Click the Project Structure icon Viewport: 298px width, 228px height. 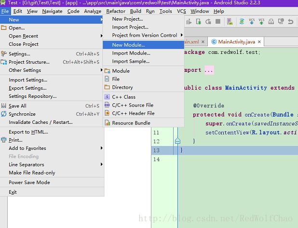(3, 62)
